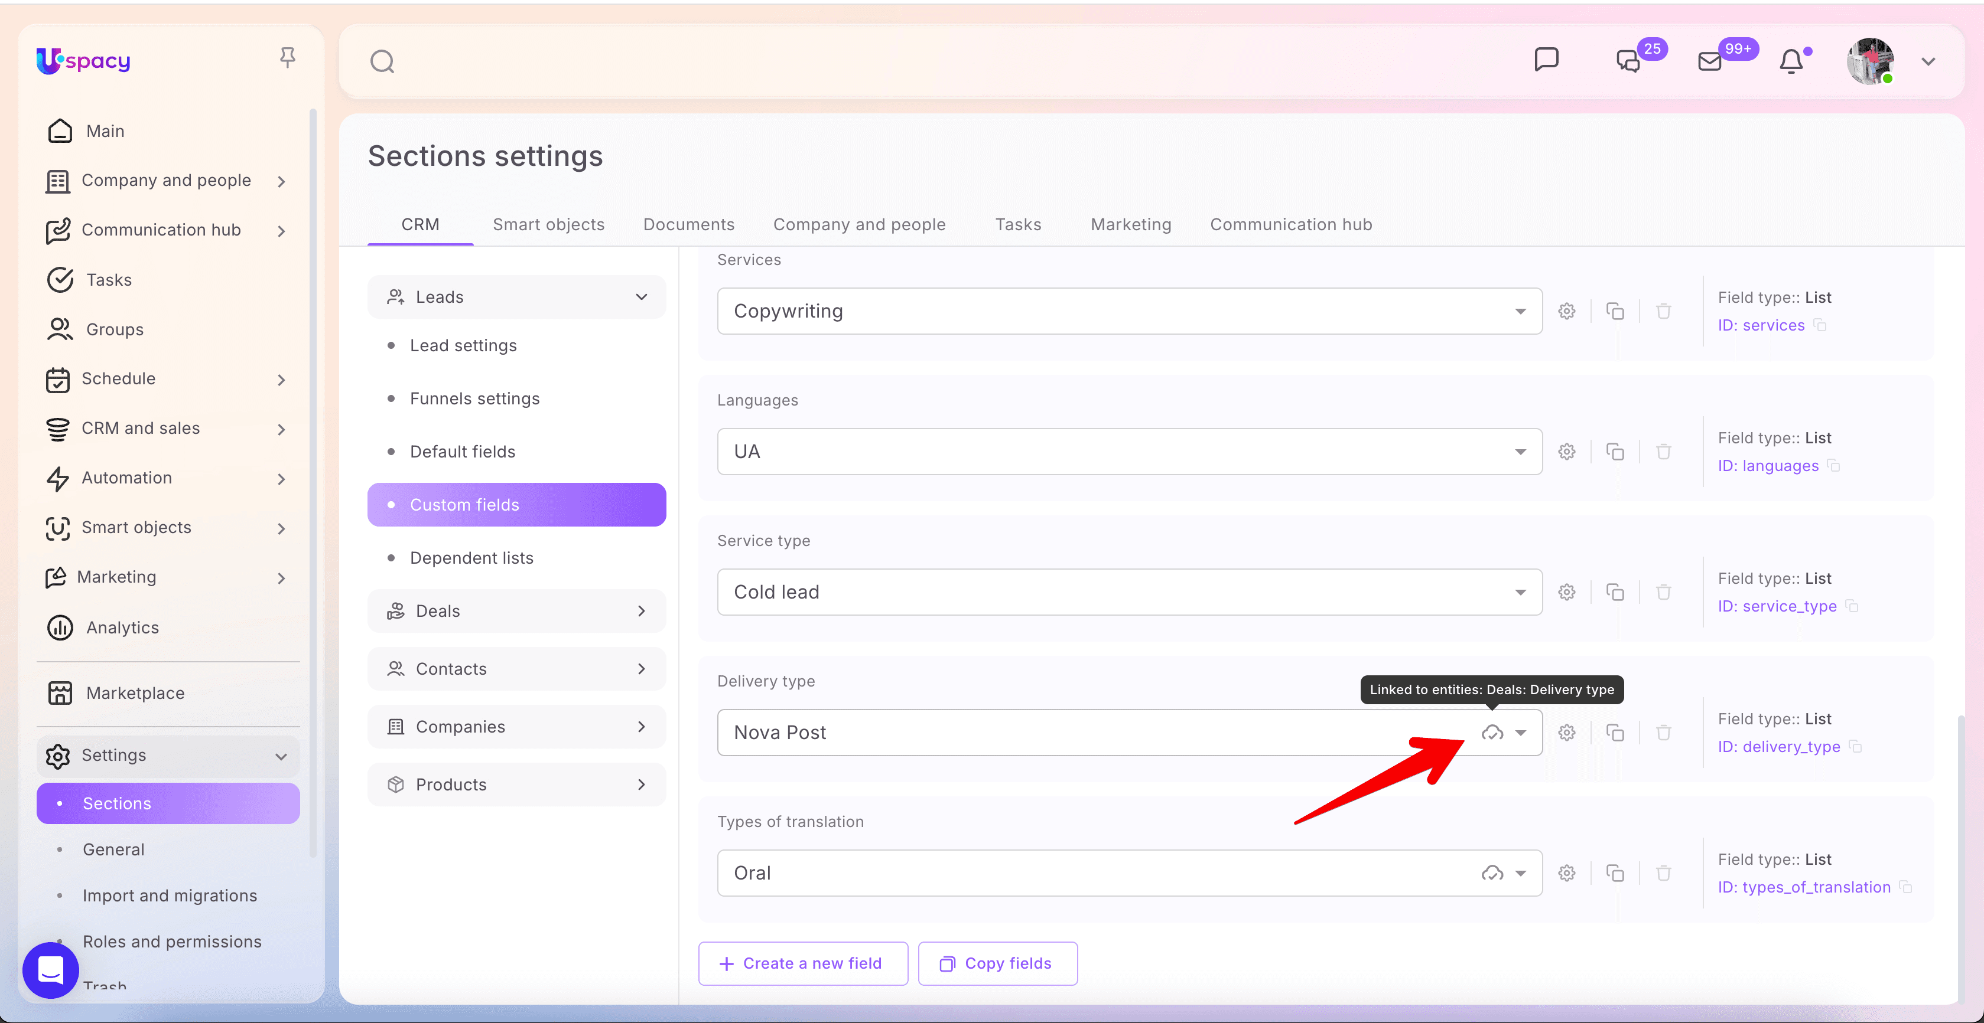Viewport: 1984px width, 1023px height.
Task: Open Funnels settings
Action: click(474, 398)
